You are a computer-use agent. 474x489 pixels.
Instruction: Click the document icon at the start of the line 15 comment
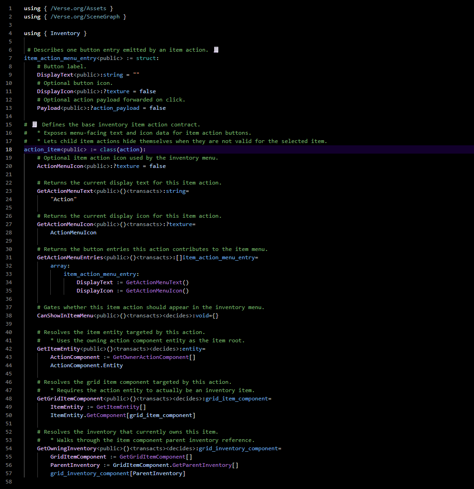tap(35, 125)
